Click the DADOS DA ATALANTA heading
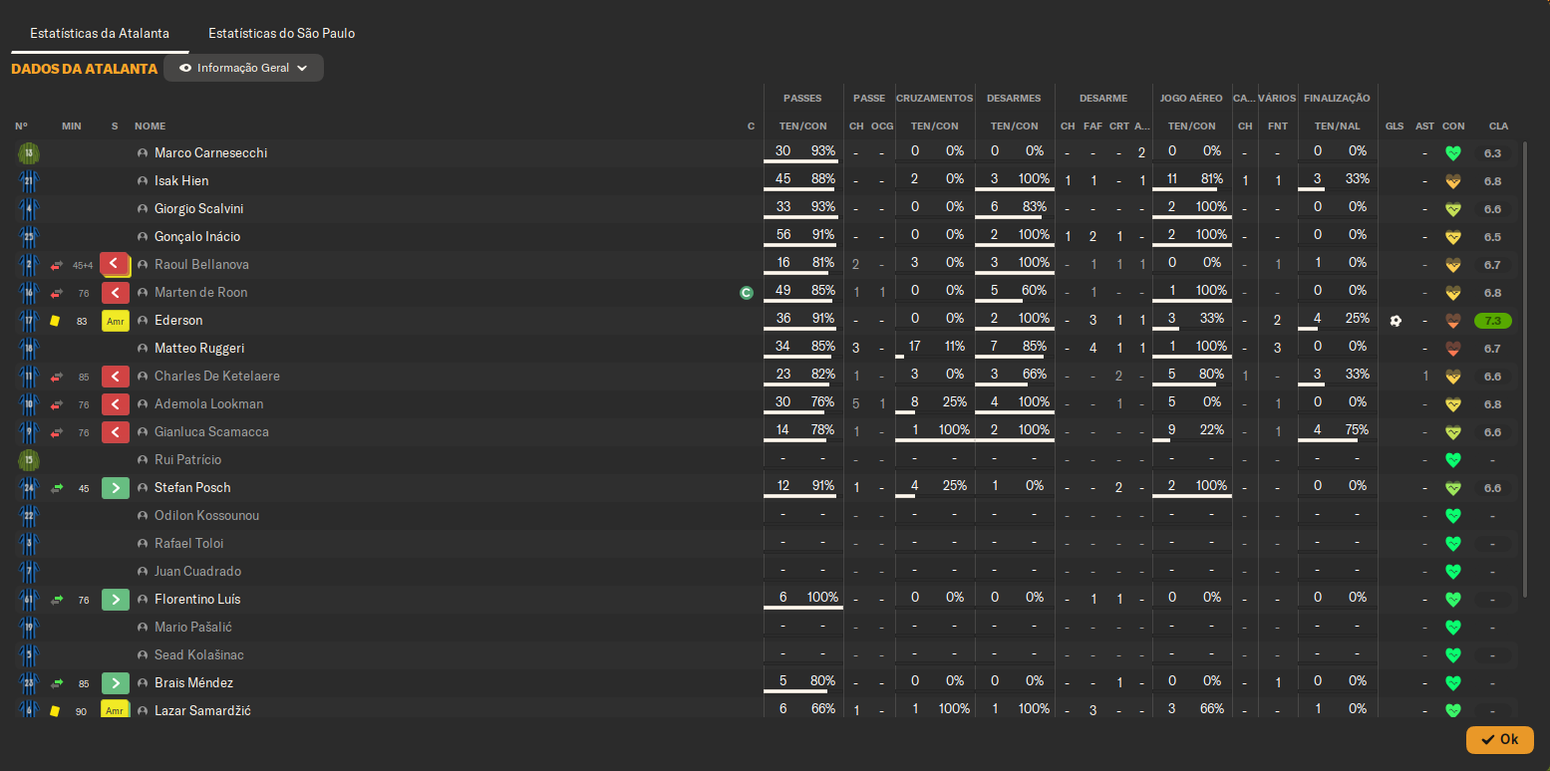This screenshot has height=771, width=1550. (85, 69)
